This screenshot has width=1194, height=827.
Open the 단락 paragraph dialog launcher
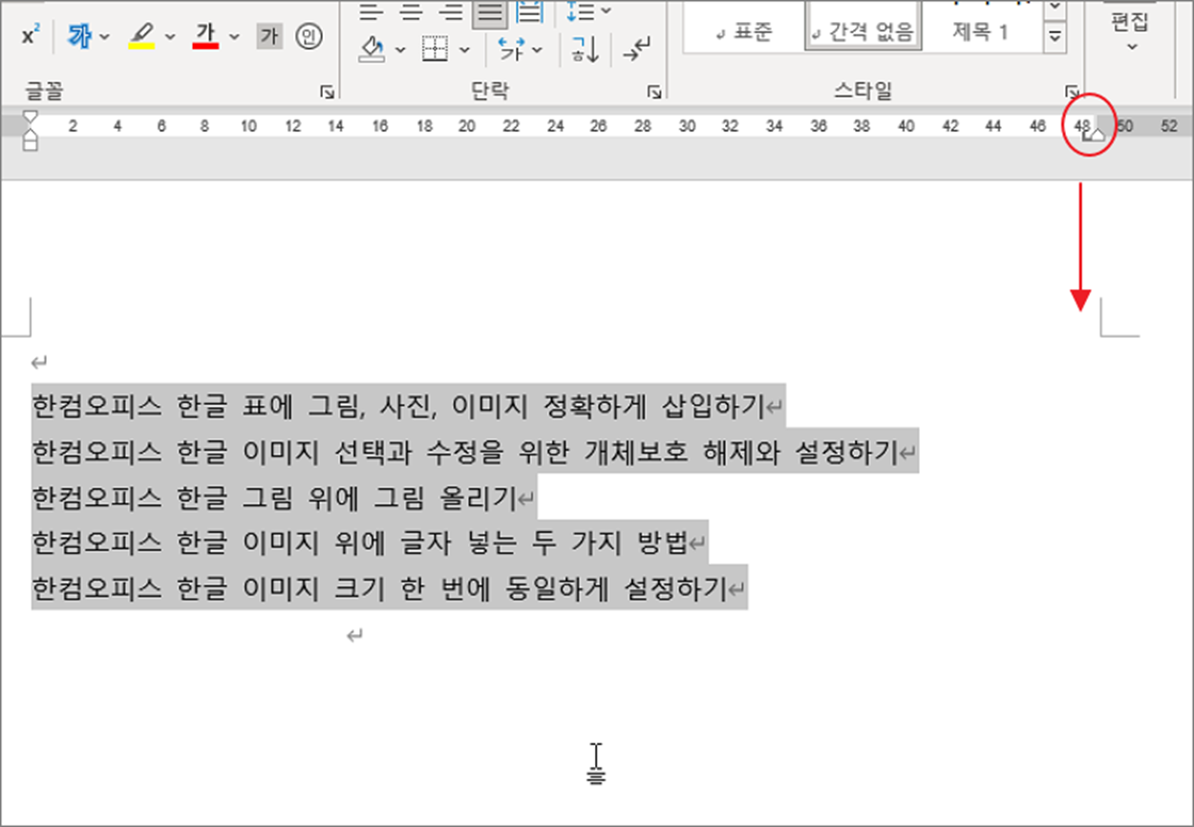(x=654, y=93)
